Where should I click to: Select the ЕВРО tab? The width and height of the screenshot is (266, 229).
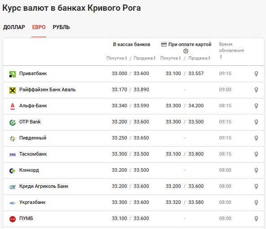click(39, 27)
